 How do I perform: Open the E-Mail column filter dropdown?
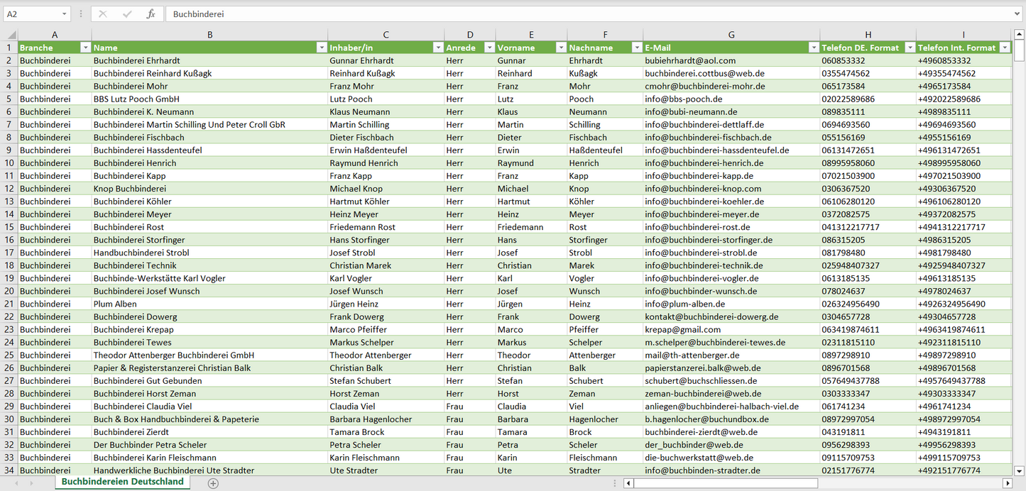point(813,48)
